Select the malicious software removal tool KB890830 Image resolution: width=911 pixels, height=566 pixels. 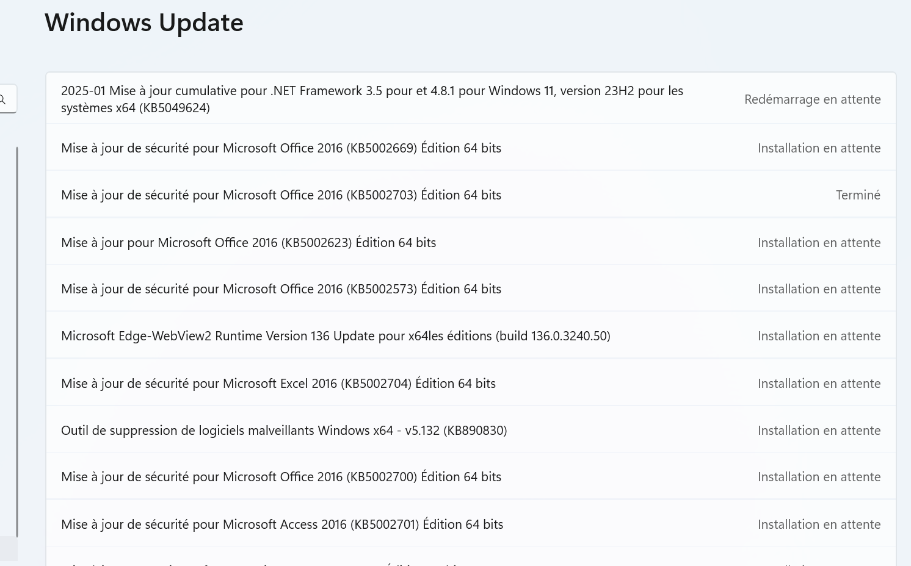tap(284, 431)
